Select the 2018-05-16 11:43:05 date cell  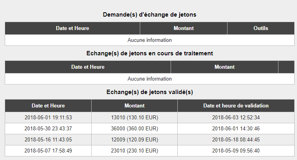coord(48,140)
